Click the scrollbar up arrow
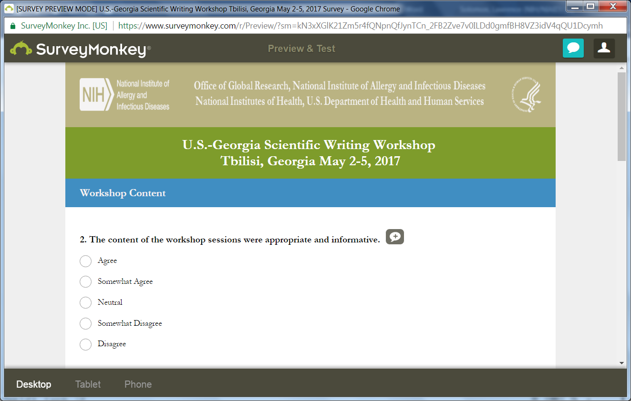The image size is (631, 401). click(x=621, y=68)
